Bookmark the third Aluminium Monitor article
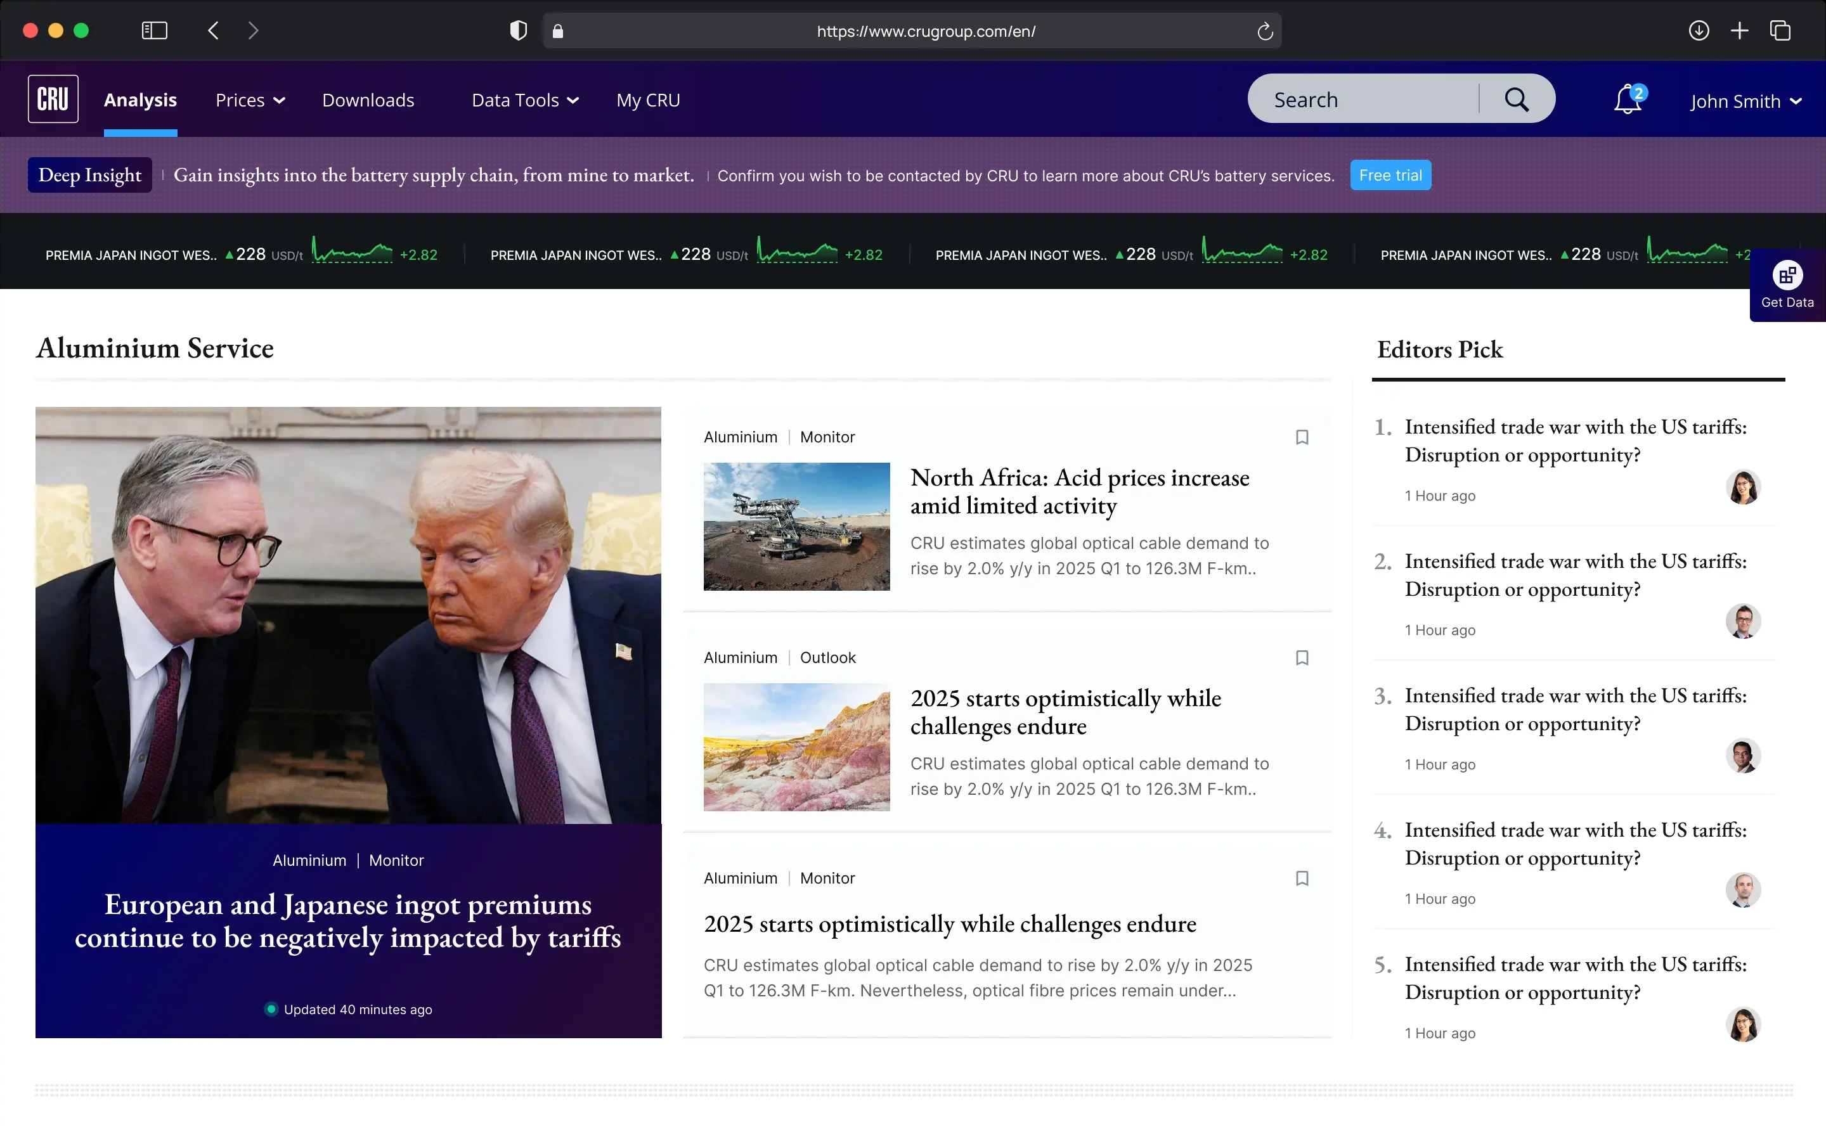 click(1302, 878)
